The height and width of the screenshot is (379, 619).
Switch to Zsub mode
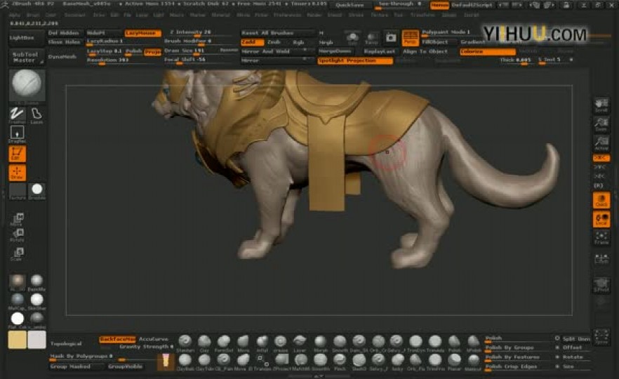(274, 42)
